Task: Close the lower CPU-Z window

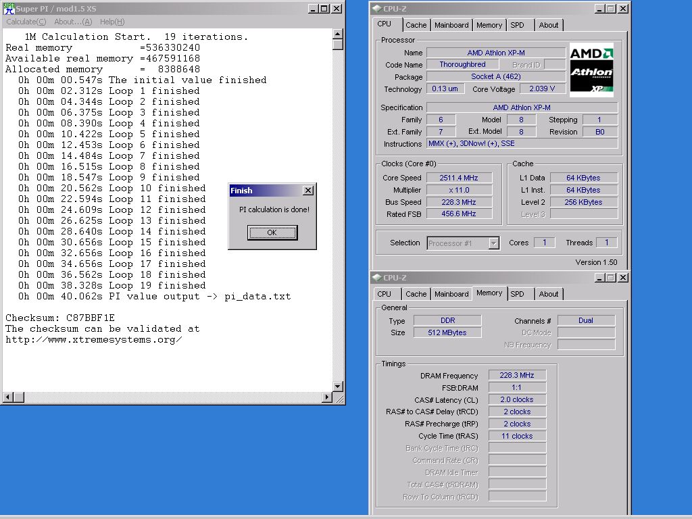Action: point(622,278)
